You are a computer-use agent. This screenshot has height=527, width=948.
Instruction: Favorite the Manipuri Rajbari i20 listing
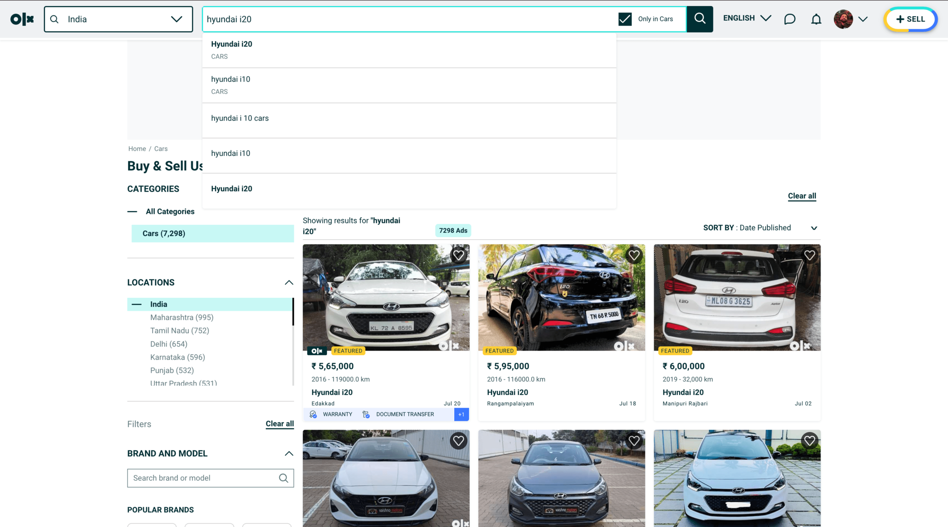pyautogui.click(x=810, y=255)
